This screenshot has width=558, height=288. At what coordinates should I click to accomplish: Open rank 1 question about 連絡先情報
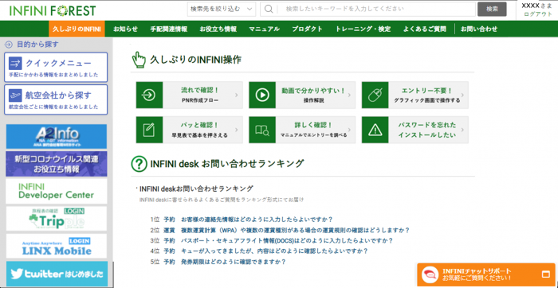coord(257,219)
